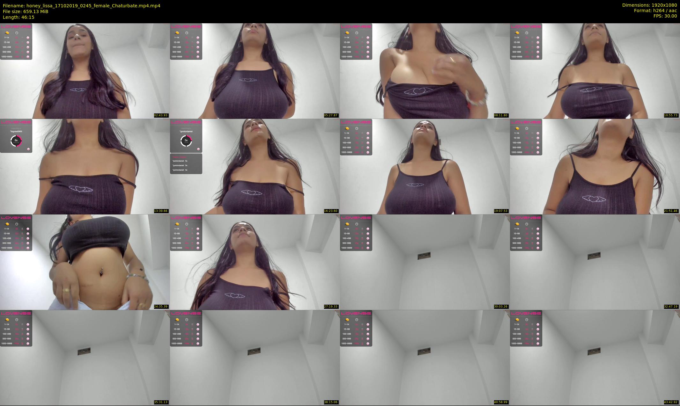The width and height of the screenshot is (680, 406).
Task: Click the filename text in the header
Action: click(x=82, y=6)
